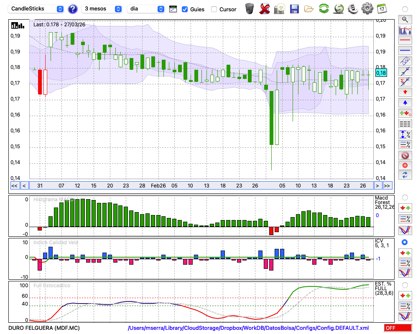Viewport: 418px width, 334px height.
Task: Click the blue floppy disk save icon
Action: [294, 8]
